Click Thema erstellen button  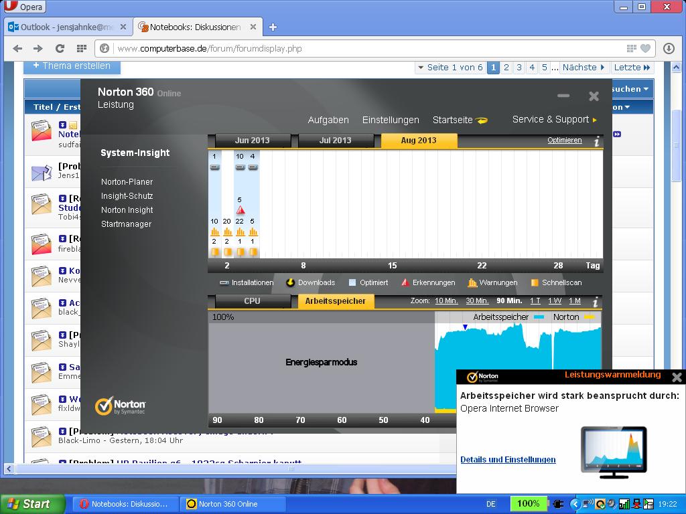[x=72, y=66]
